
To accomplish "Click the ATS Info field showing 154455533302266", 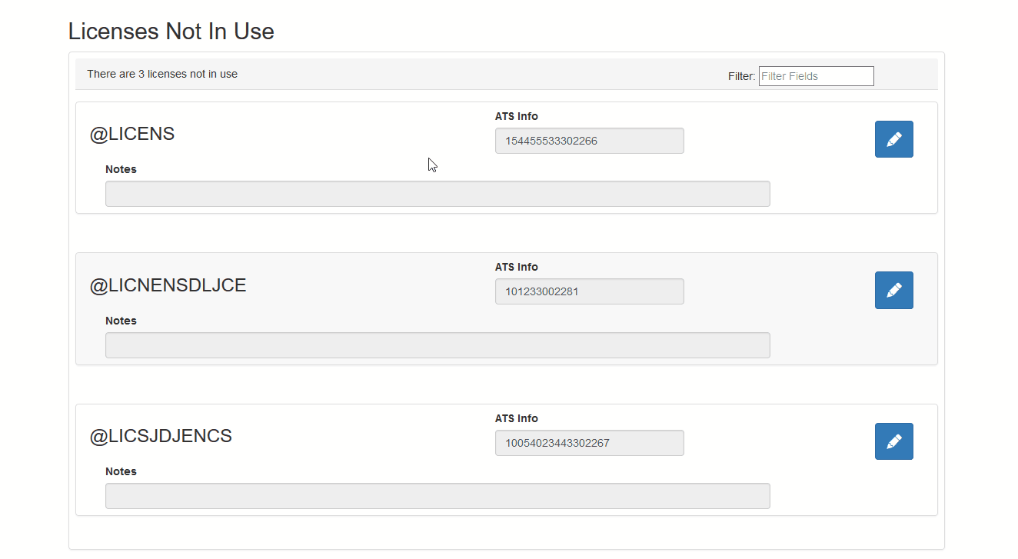I will click(x=589, y=141).
